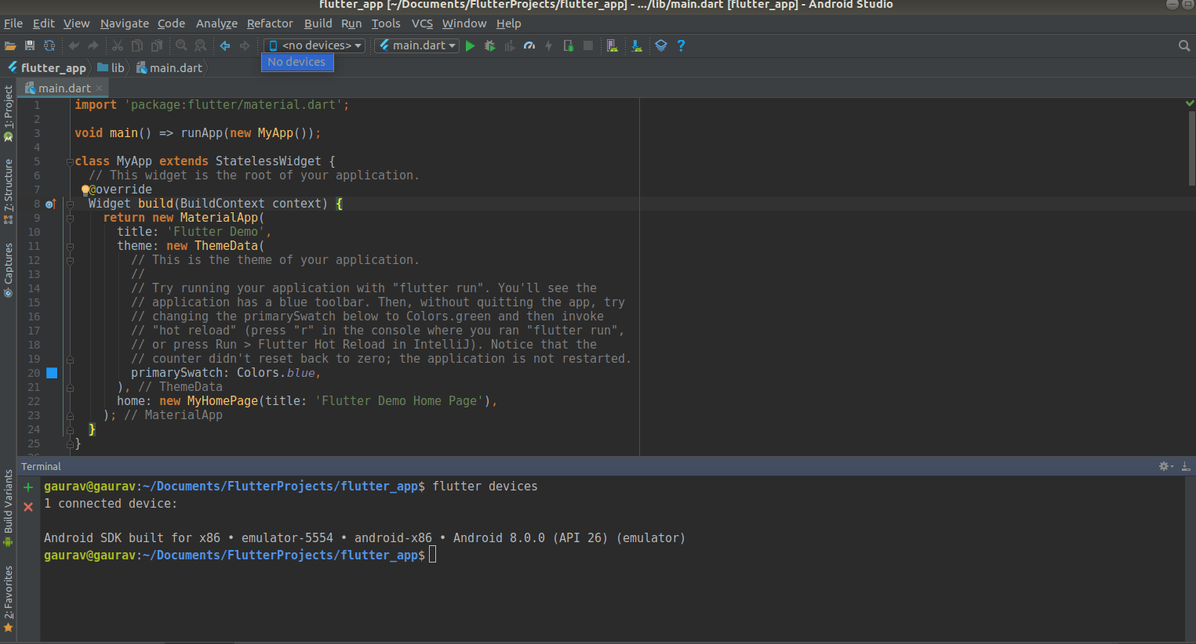Click the Save All floppy icon

30,45
